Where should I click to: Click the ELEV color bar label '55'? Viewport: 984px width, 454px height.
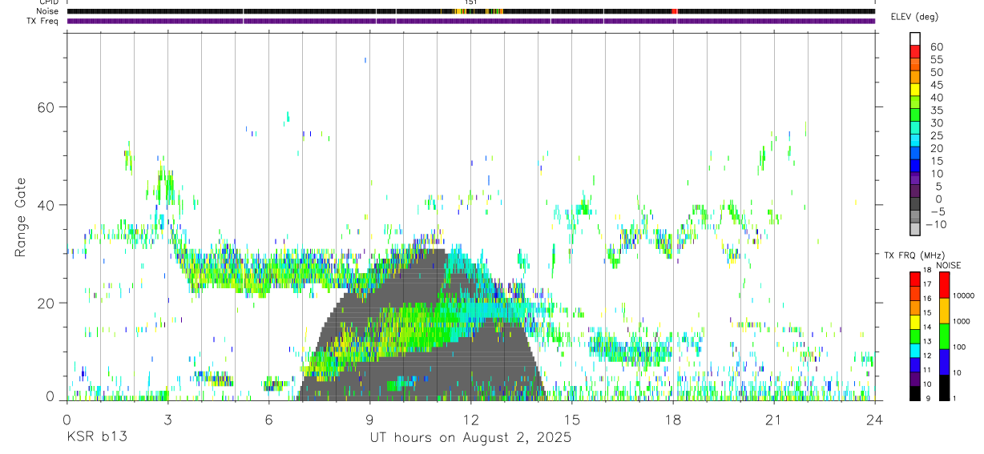click(x=937, y=60)
